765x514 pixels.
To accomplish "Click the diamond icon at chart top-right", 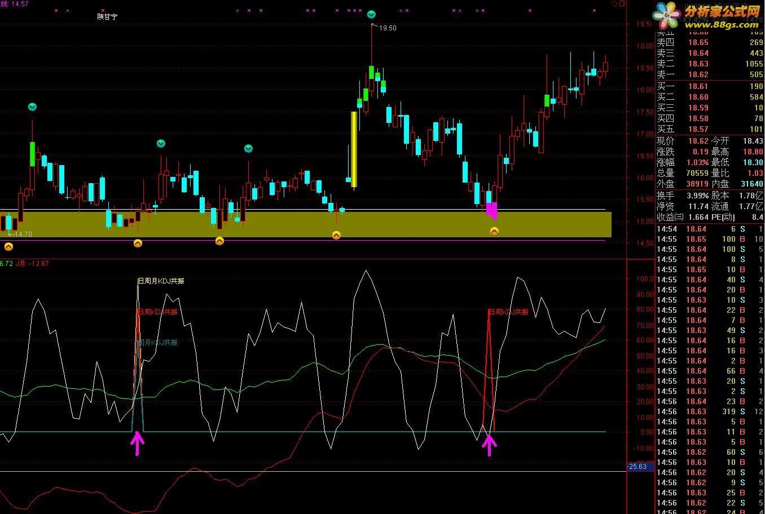I will [614, 4].
